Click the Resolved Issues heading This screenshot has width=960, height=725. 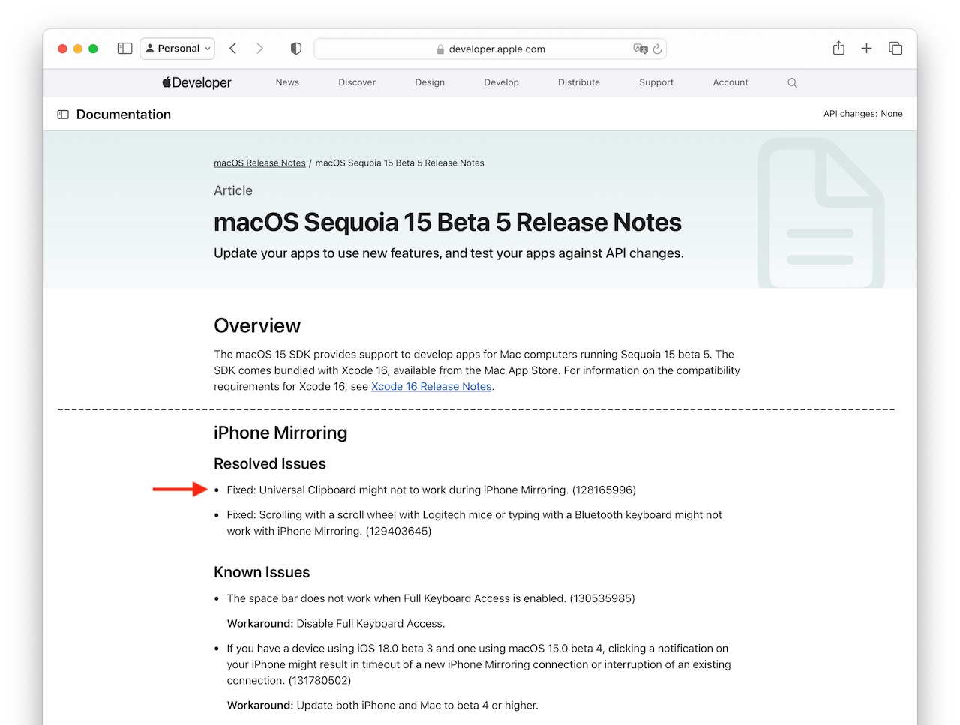pos(270,463)
